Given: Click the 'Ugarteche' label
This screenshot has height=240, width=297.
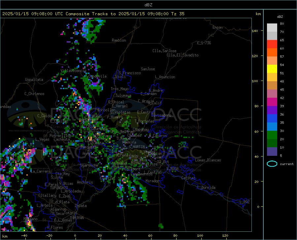Looking at the screenshot, I should point(89,165).
